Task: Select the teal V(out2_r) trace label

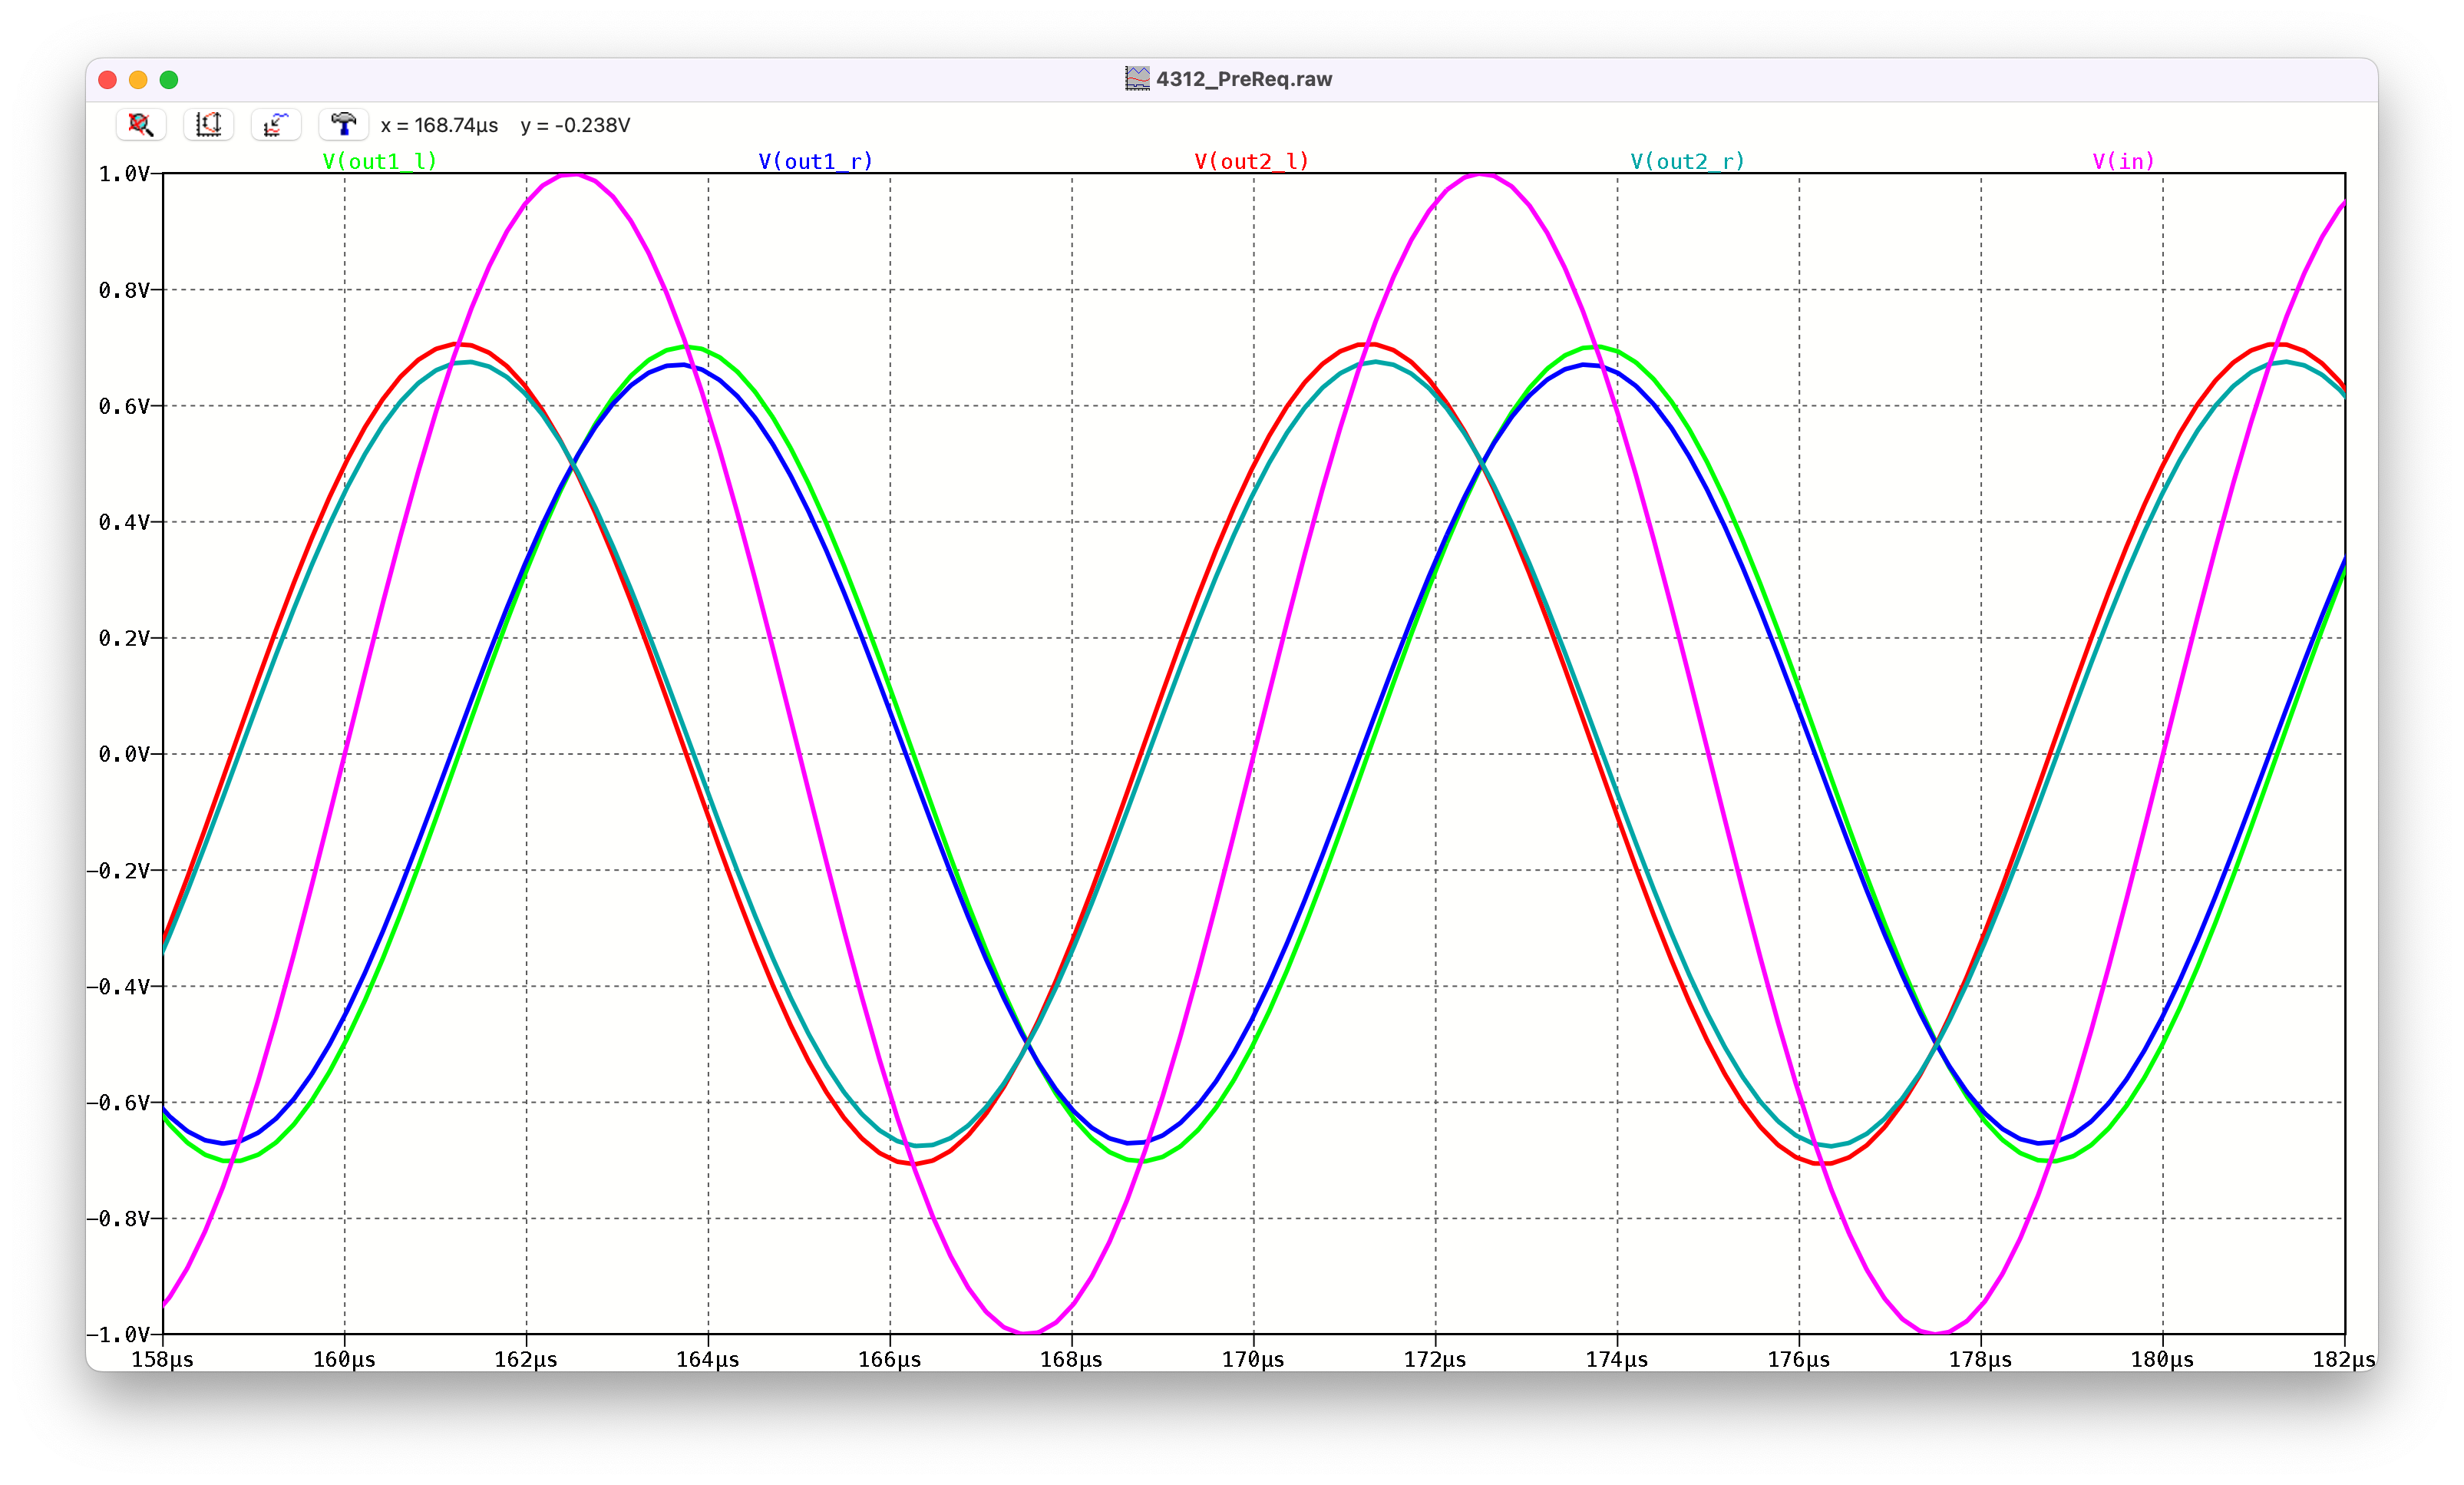Action: pyautogui.click(x=1687, y=161)
